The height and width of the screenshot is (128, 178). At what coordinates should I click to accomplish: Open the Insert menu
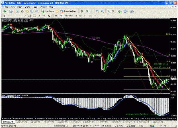click(x=20, y=7)
